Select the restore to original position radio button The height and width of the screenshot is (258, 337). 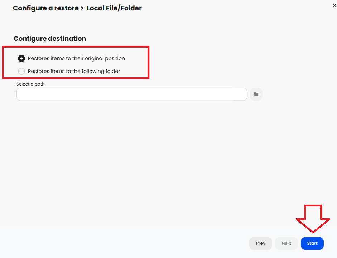pos(21,58)
